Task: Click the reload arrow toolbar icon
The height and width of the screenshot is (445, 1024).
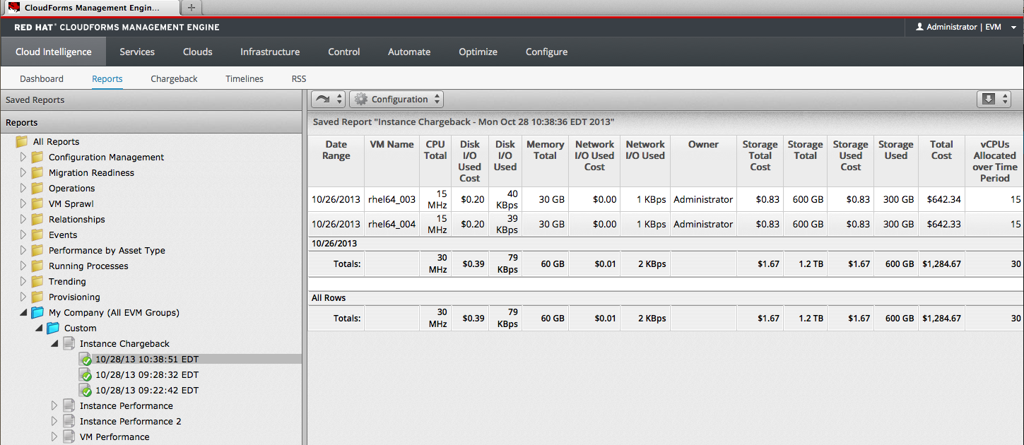Action: [323, 100]
